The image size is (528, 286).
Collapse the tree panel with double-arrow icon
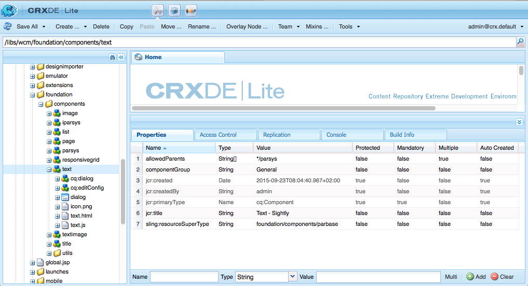pos(121,57)
